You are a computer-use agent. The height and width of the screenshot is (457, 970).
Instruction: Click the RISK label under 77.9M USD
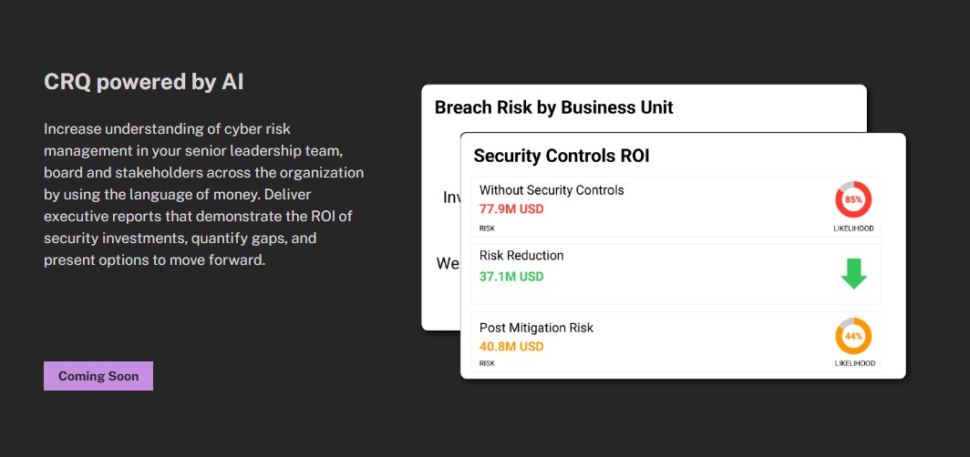click(x=487, y=228)
